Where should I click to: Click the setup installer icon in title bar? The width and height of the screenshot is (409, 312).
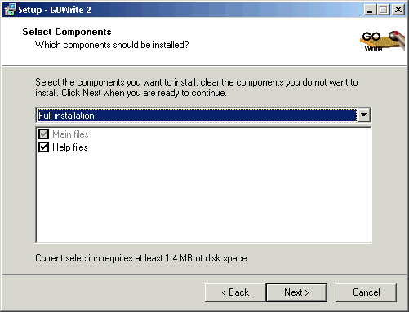(x=10, y=10)
